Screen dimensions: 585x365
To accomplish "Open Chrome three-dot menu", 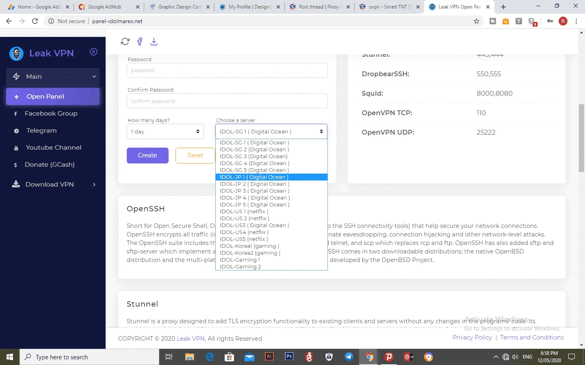I will (576, 21).
